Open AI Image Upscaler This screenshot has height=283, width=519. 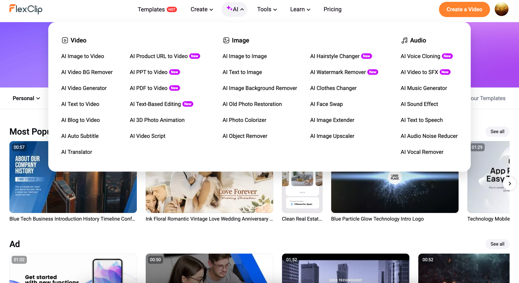(x=332, y=136)
